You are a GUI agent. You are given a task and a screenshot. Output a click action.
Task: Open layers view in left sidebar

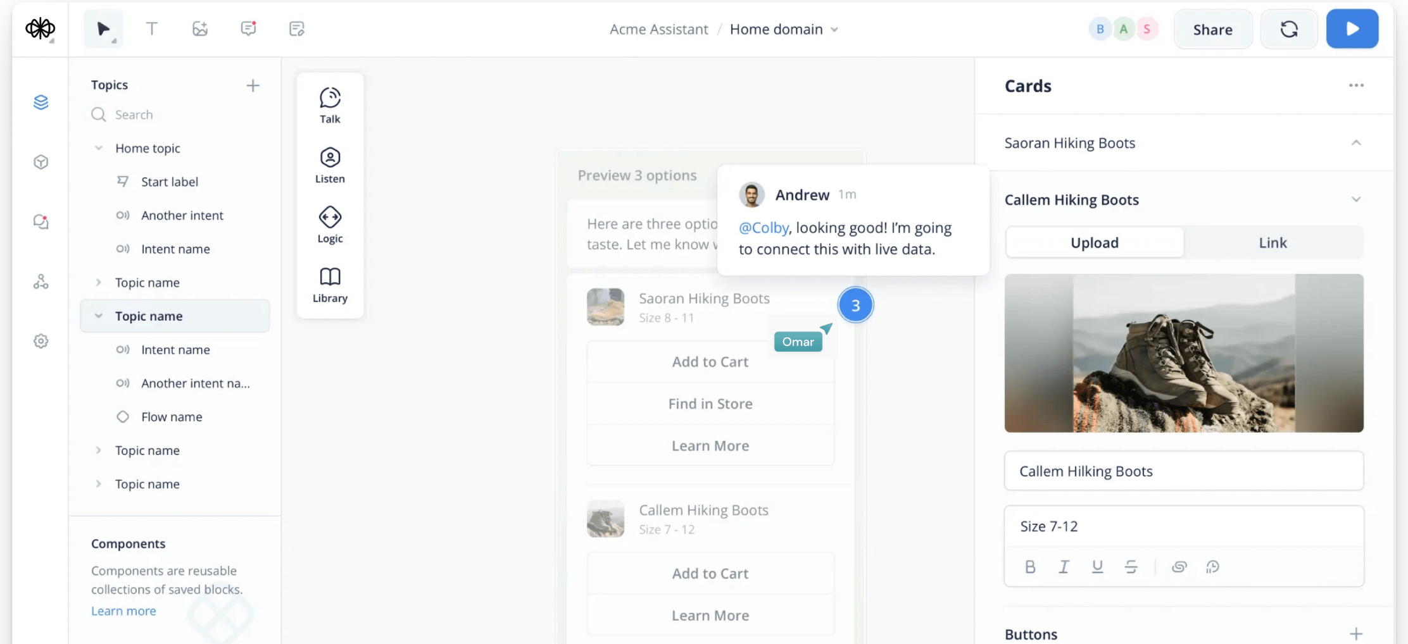point(41,102)
